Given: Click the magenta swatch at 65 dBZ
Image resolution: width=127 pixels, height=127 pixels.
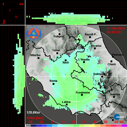Looking at the screenshot, I should (124, 125).
